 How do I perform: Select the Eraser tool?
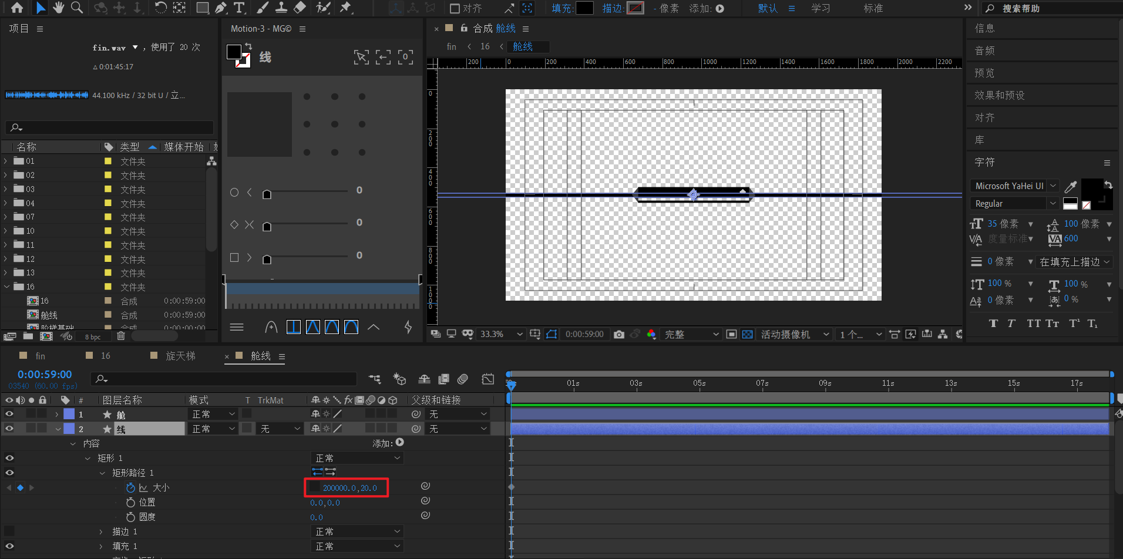(300, 8)
